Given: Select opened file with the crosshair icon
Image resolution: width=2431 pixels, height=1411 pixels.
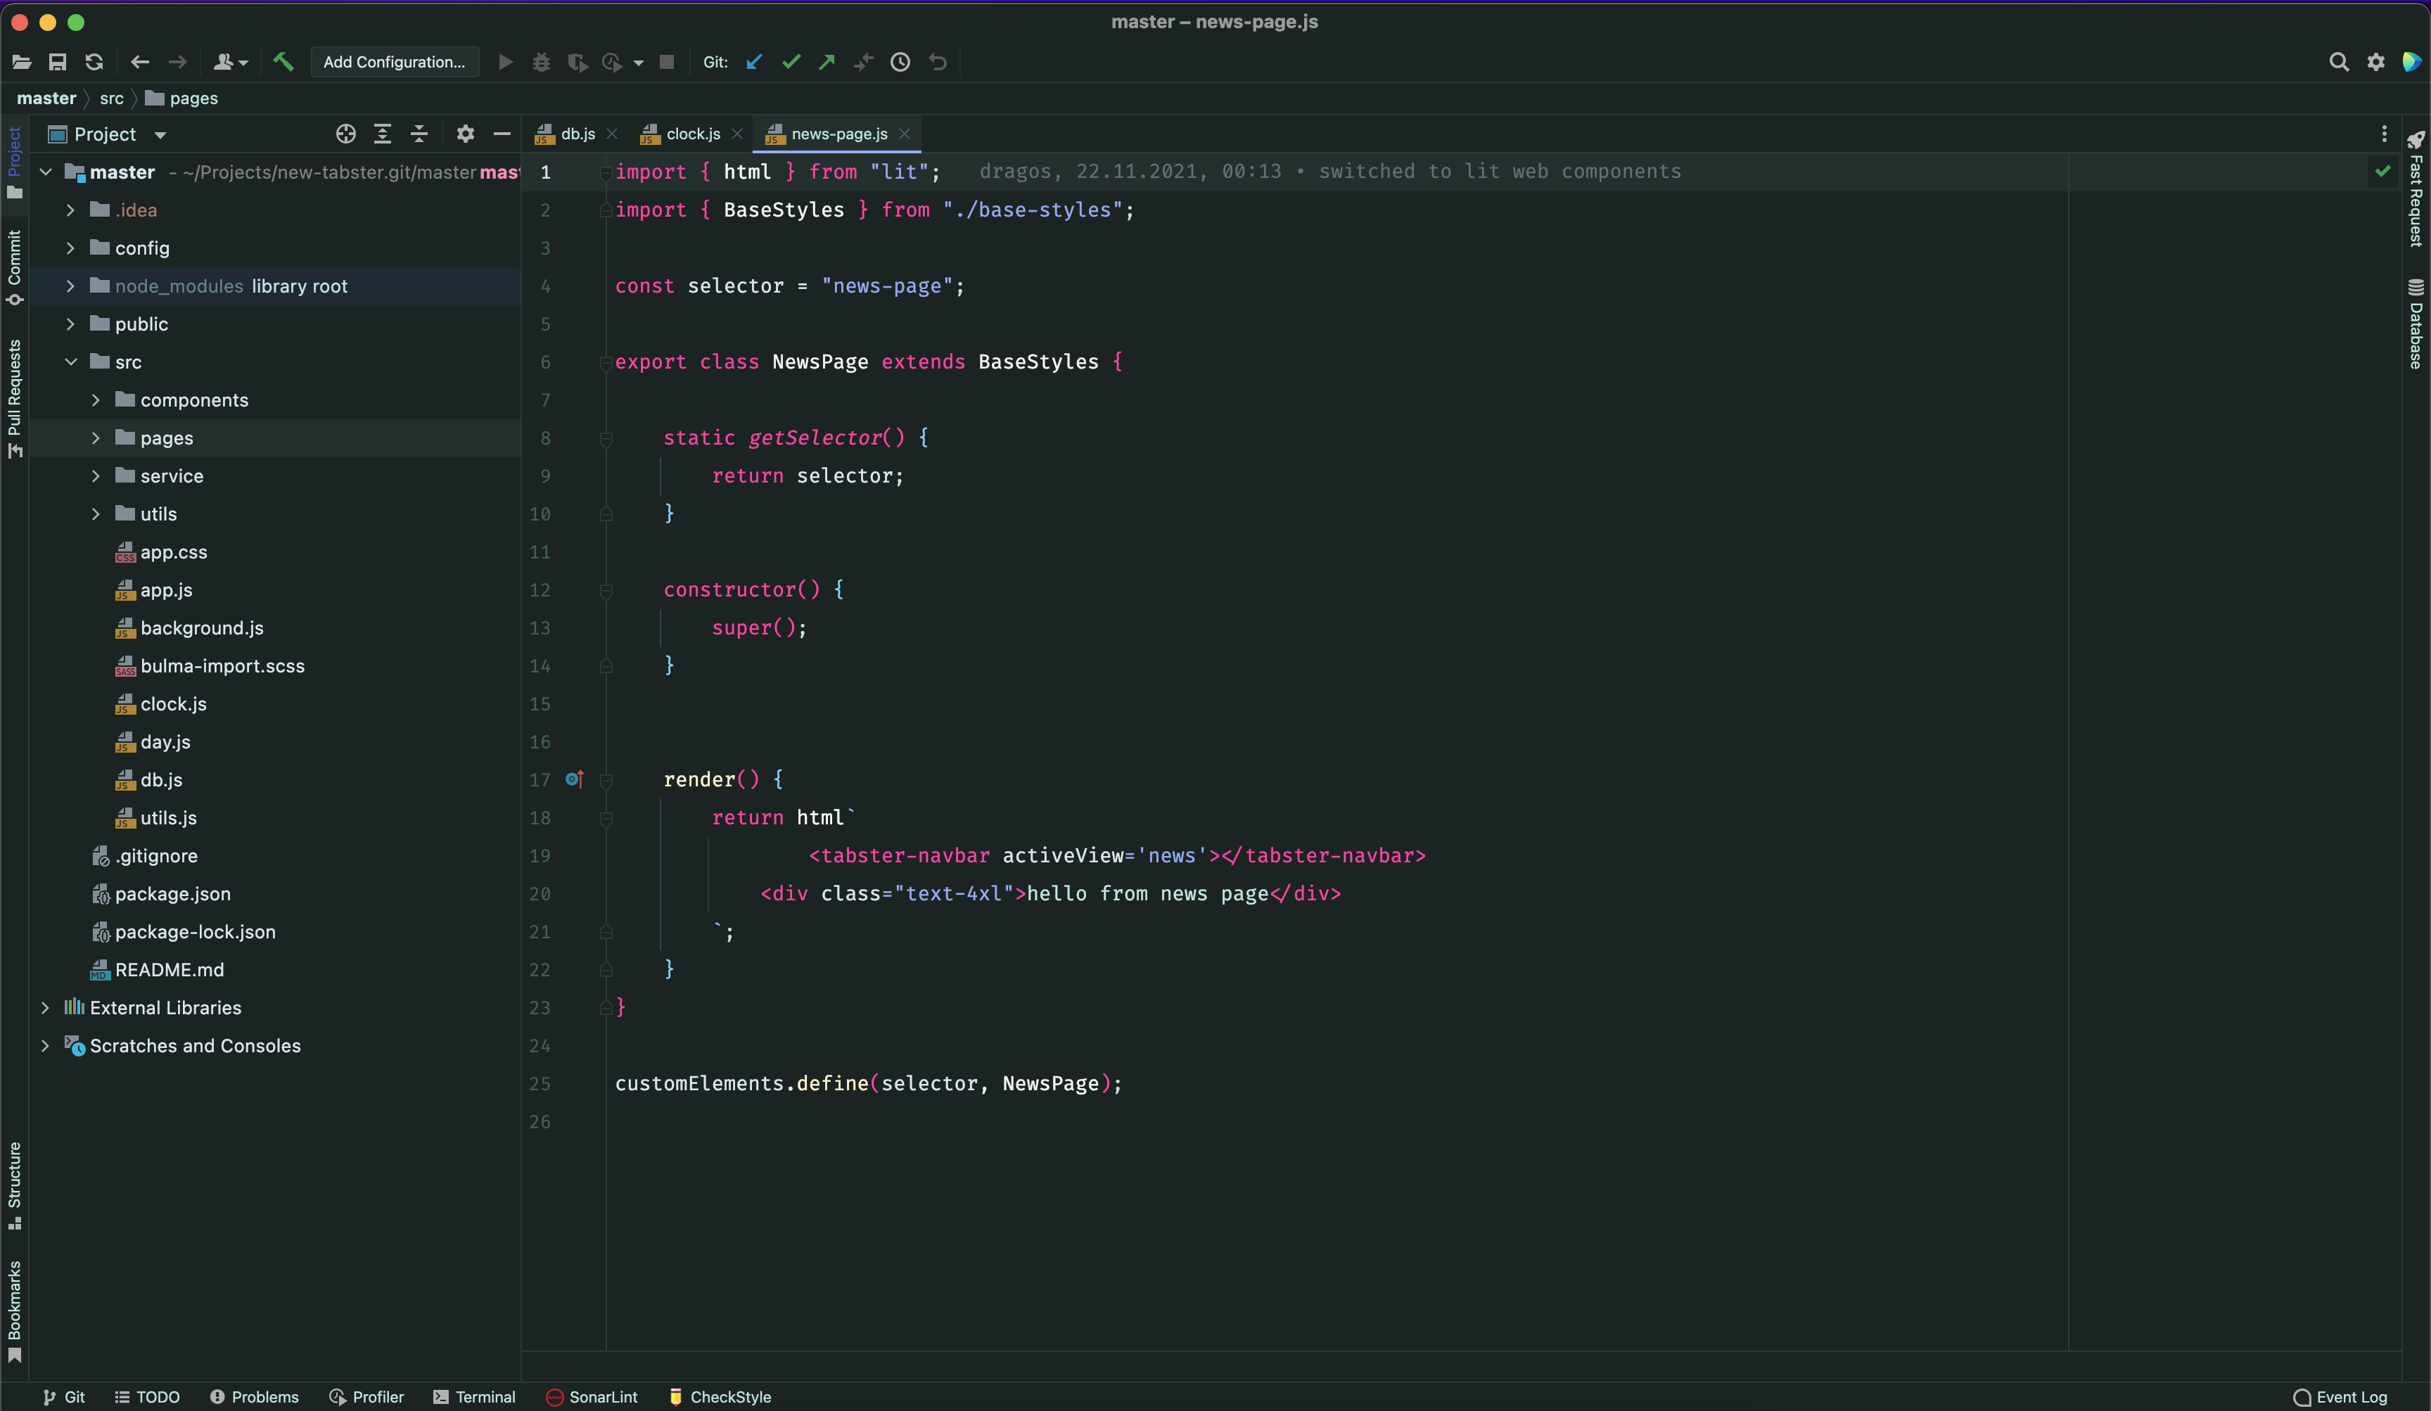Looking at the screenshot, I should pos(345,134).
